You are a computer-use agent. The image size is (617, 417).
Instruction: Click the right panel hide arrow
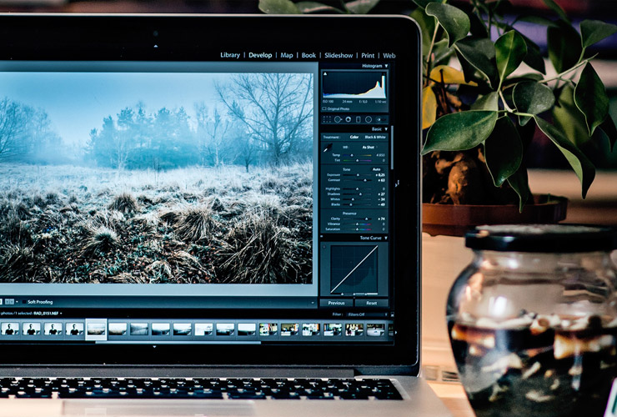[x=397, y=183]
